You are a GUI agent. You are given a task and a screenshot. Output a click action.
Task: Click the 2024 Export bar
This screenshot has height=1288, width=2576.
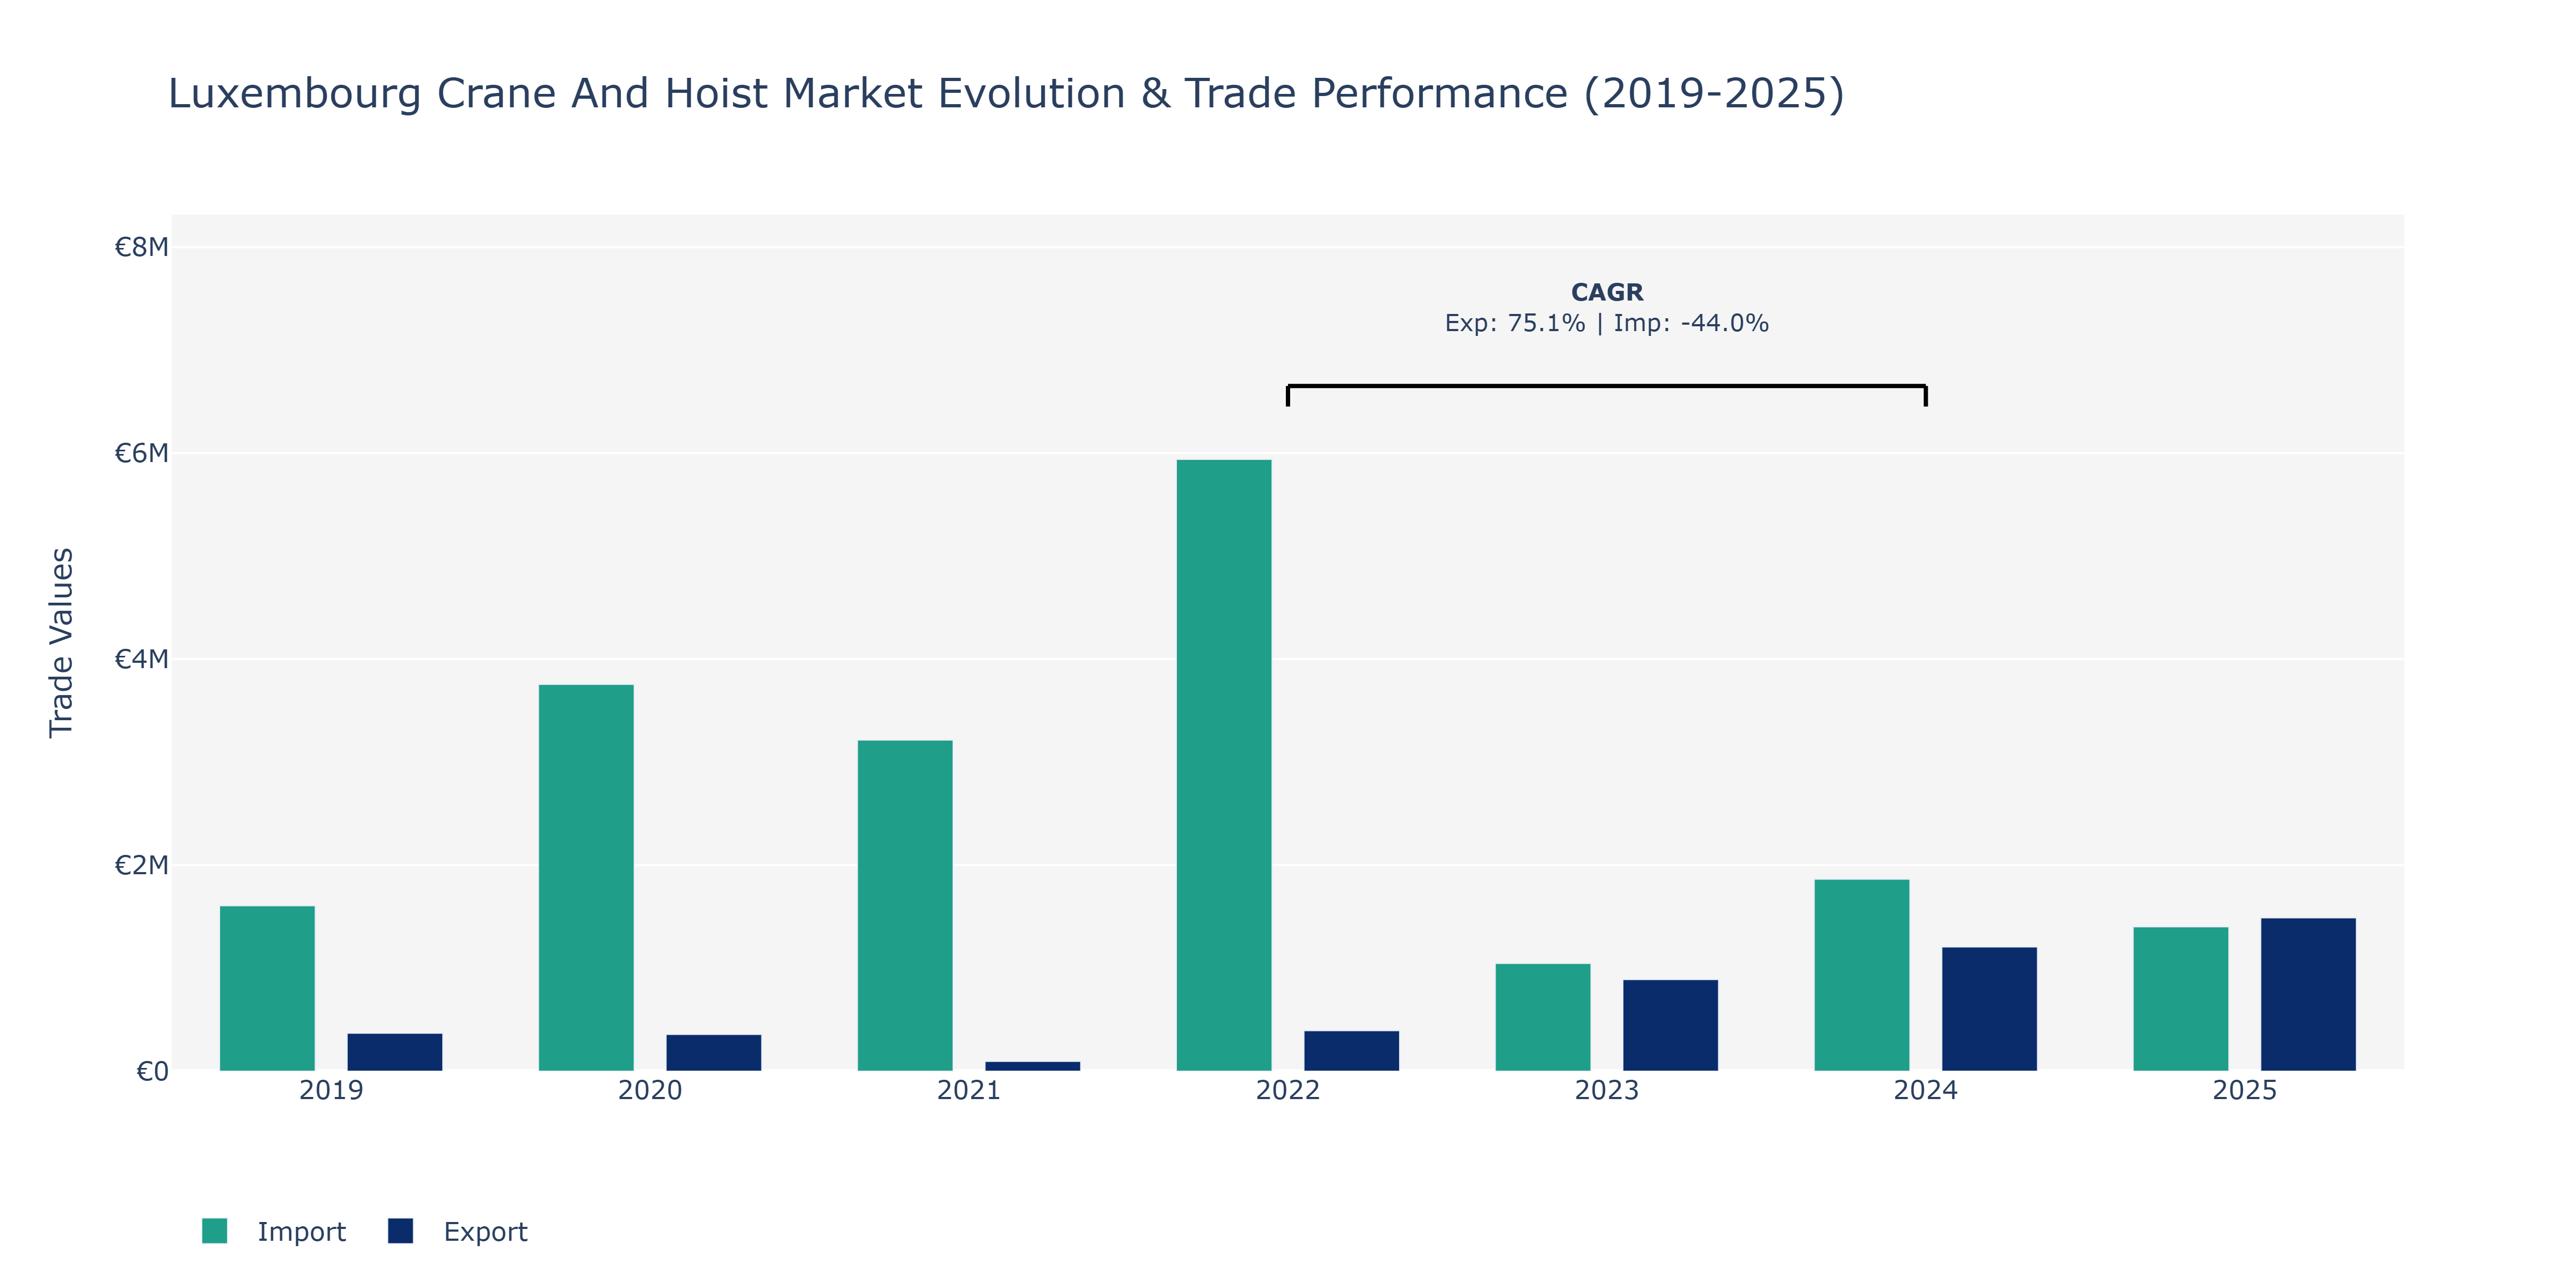[x=1990, y=1009]
